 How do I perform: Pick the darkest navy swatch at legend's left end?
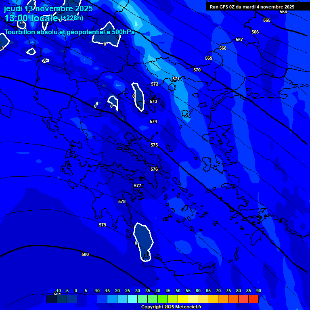tap(52, 299)
